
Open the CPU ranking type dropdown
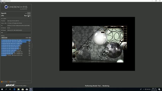click(4, 38)
